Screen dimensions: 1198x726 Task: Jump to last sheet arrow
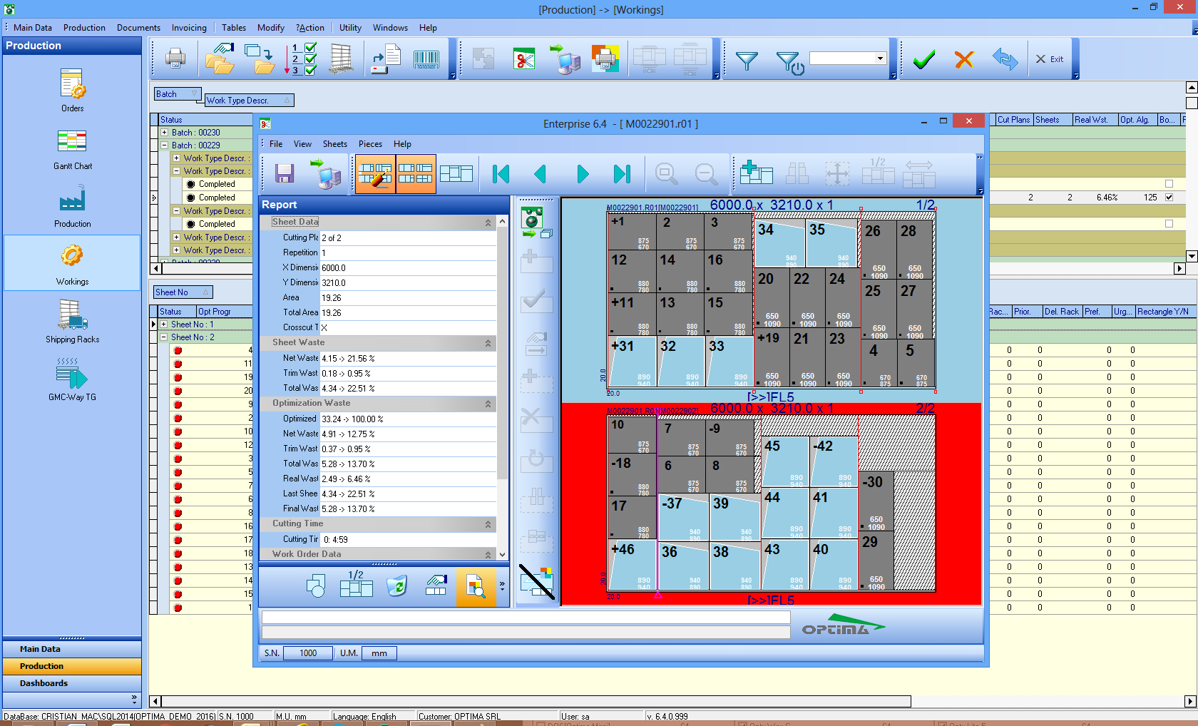coord(622,174)
